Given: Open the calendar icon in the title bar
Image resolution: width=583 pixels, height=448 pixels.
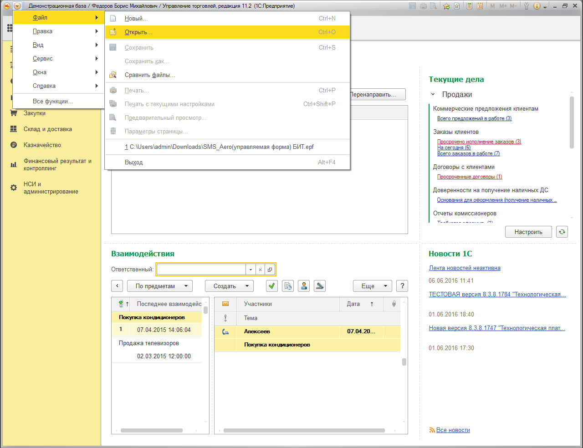Looking at the screenshot, I should coord(480,6).
